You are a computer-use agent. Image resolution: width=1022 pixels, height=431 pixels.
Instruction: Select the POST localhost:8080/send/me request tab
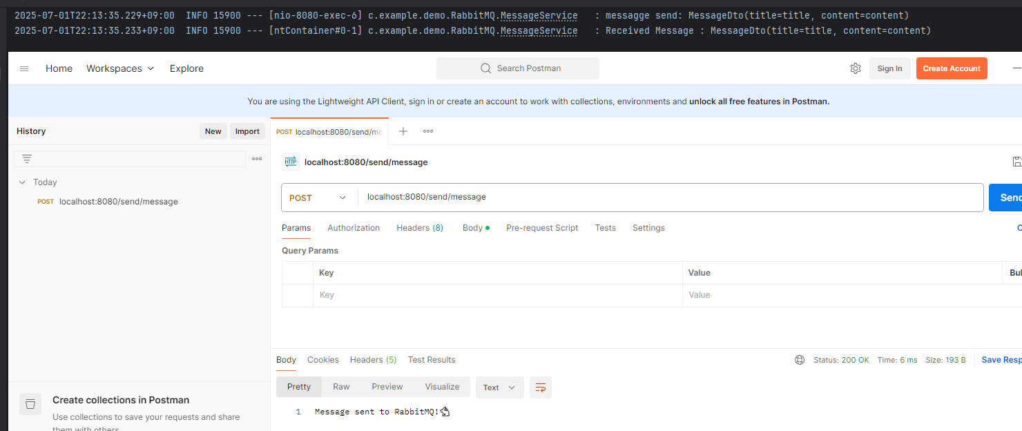(x=329, y=131)
